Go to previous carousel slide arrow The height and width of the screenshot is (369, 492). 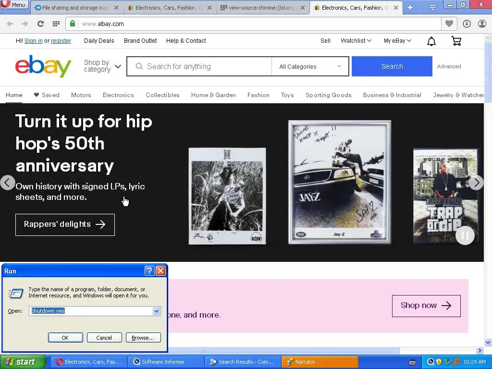tap(8, 182)
